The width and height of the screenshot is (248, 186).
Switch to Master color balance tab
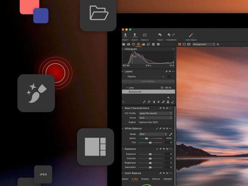(x=125, y=179)
